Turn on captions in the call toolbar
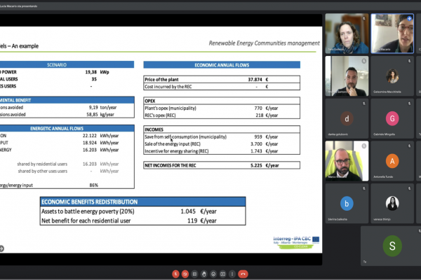Image resolution: width=421 pixels, height=280 pixels. click(x=194, y=274)
